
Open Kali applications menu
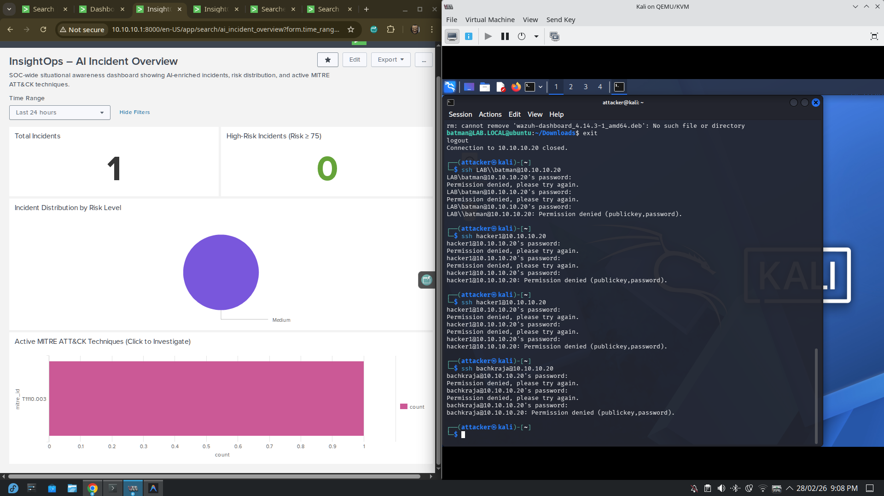(x=450, y=86)
